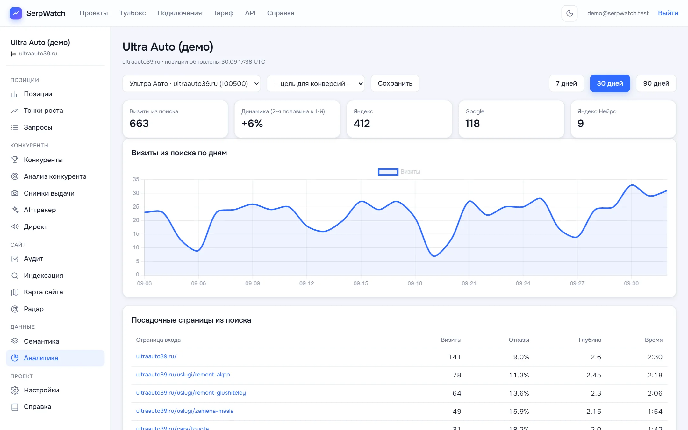Screen dimensions: 688x430
Task: Open Конкуренты via its trophy icon
Action: pos(15,160)
